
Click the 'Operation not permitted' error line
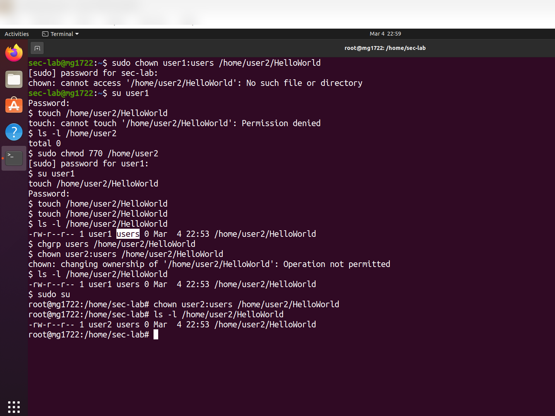209,264
